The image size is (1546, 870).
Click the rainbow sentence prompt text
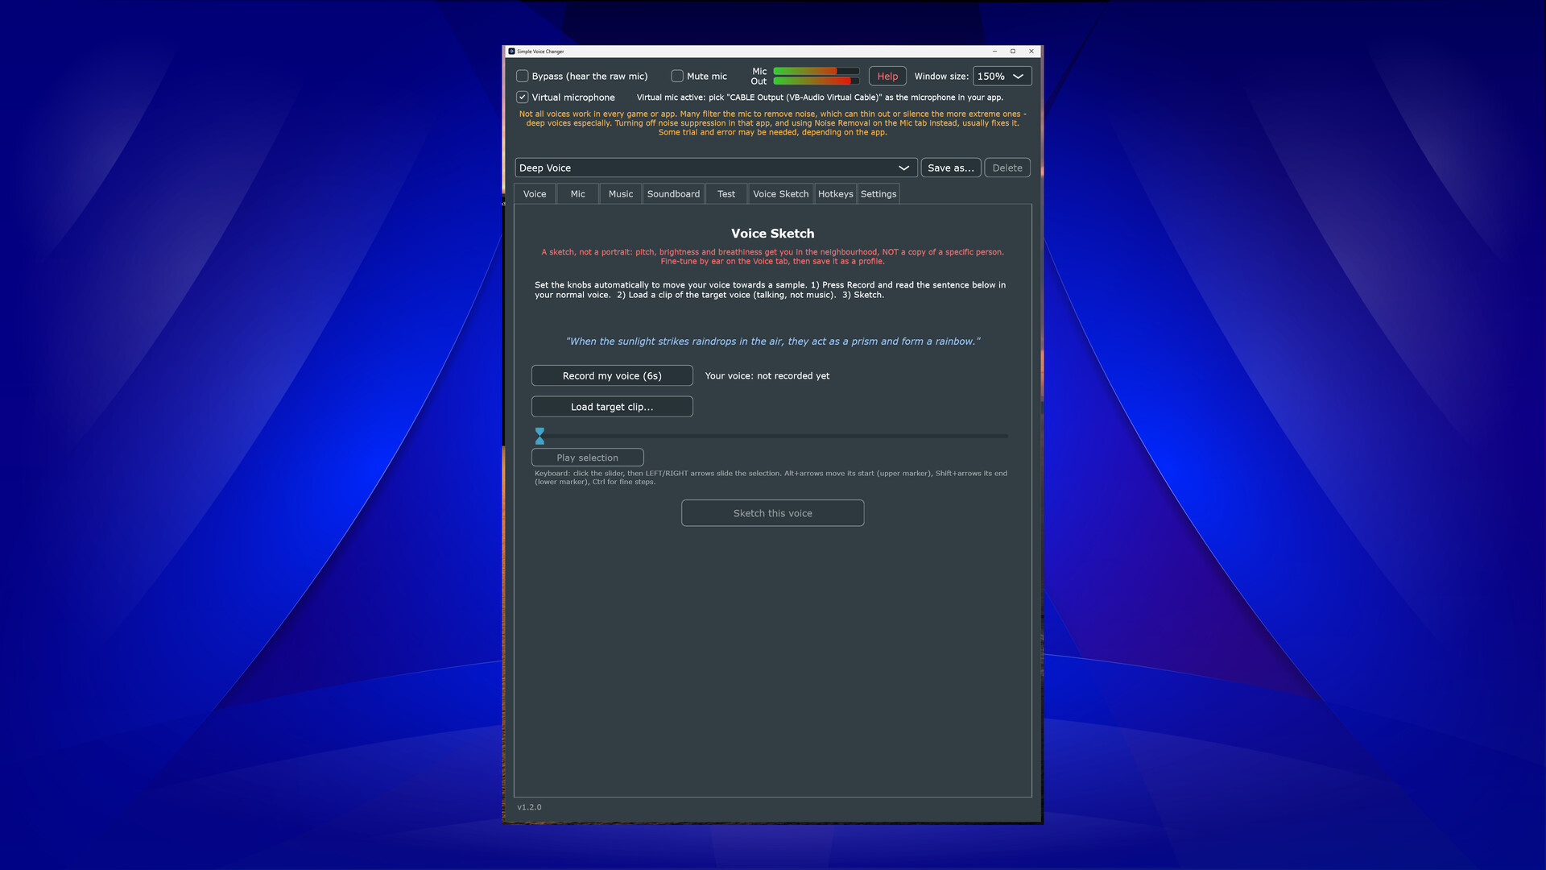pos(773,342)
